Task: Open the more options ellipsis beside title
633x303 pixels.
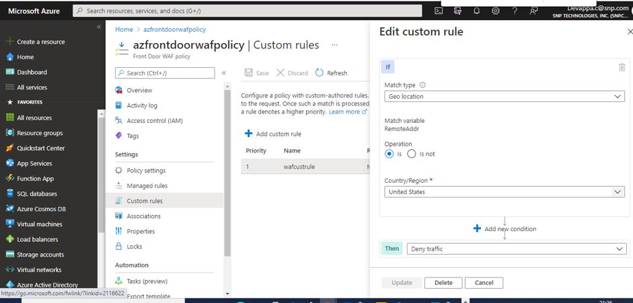Action: pyautogui.click(x=334, y=45)
